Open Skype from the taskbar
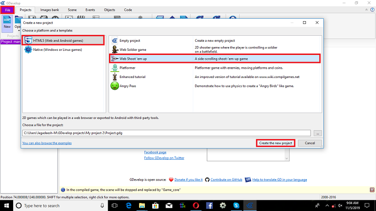This screenshot has width=376, height=211. tap(236, 206)
